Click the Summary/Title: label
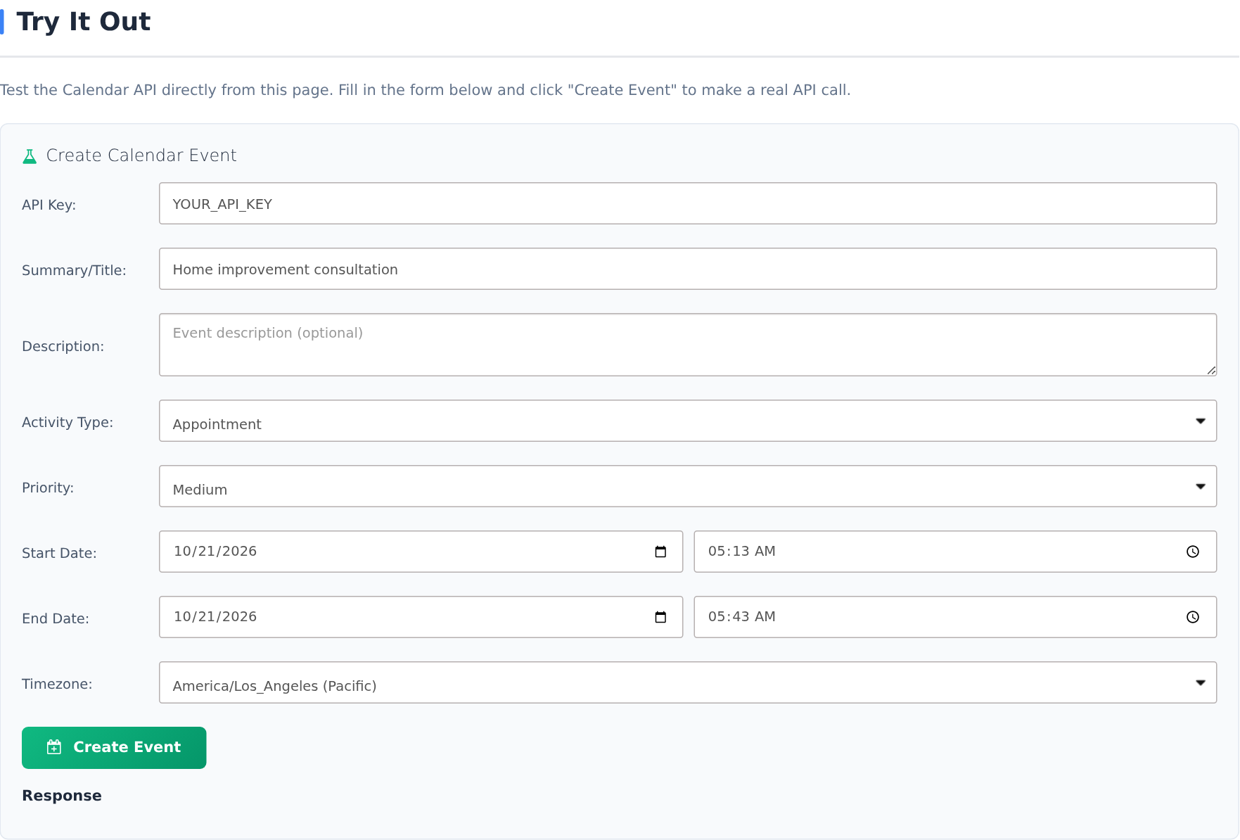The height and width of the screenshot is (840, 1240). point(74,270)
